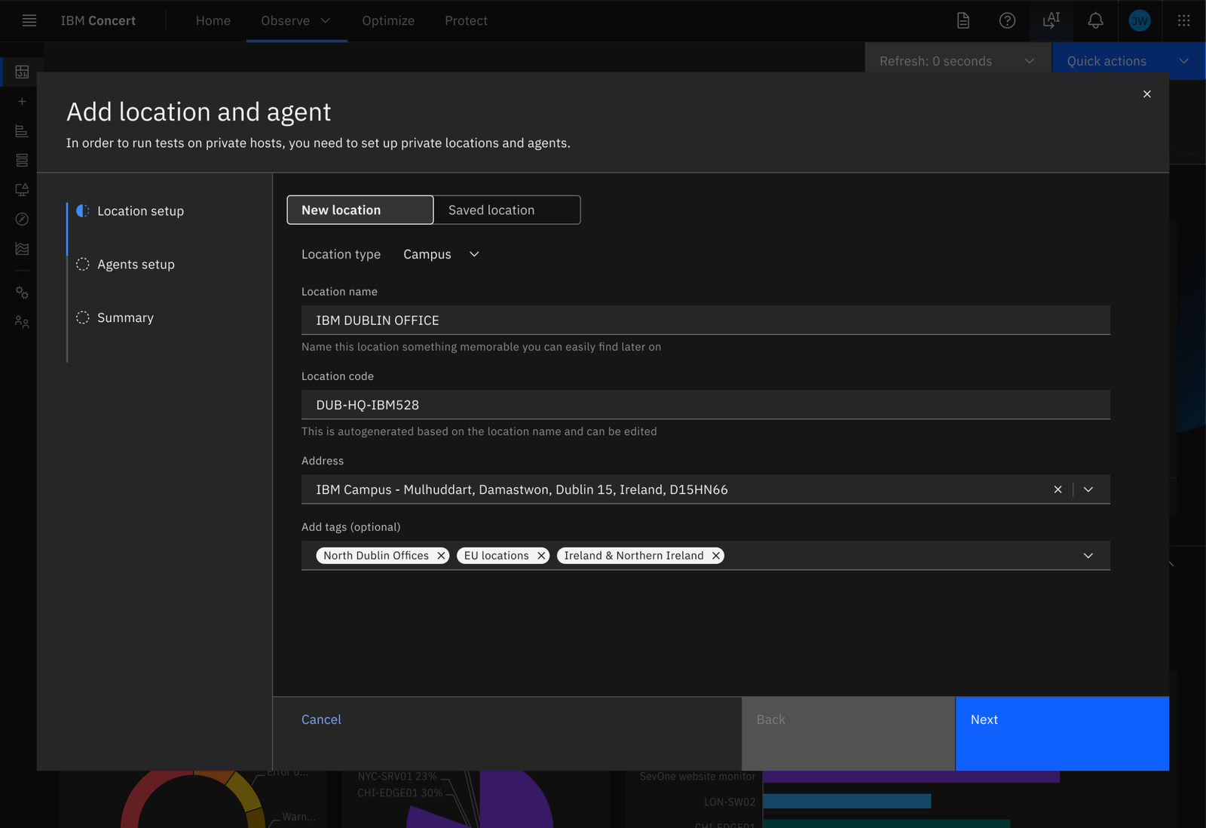Select the Agents setup step
This screenshot has width=1206, height=828.
point(126,265)
